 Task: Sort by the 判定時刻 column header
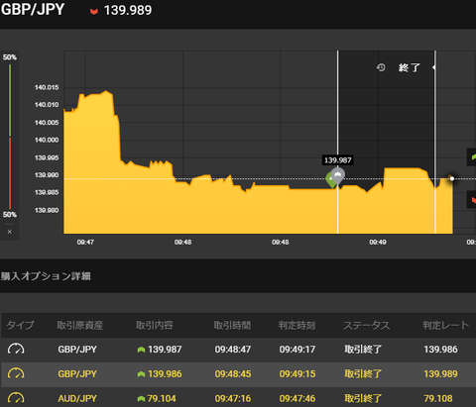(297, 325)
